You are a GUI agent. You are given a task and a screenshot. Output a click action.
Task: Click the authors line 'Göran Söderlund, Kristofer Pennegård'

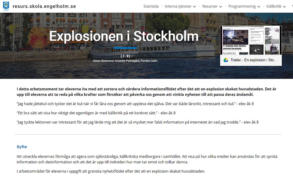pyautogui.click(x=116, y=61)
